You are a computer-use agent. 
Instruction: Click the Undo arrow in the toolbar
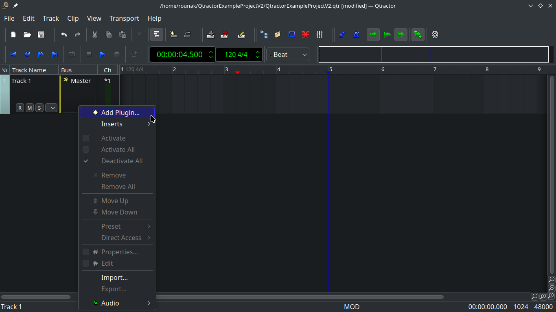pyautogui.click(x=64, y=35)
